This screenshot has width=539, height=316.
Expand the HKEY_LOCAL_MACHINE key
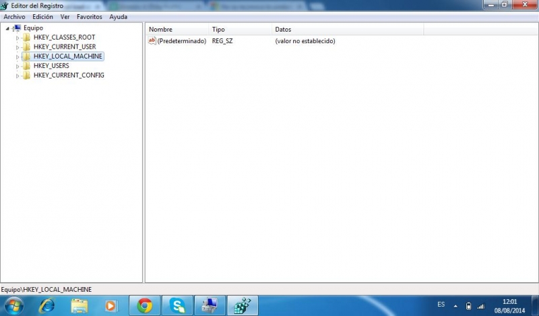[x=18, y=57]
